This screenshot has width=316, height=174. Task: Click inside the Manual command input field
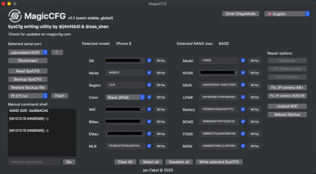click(34, 162)
